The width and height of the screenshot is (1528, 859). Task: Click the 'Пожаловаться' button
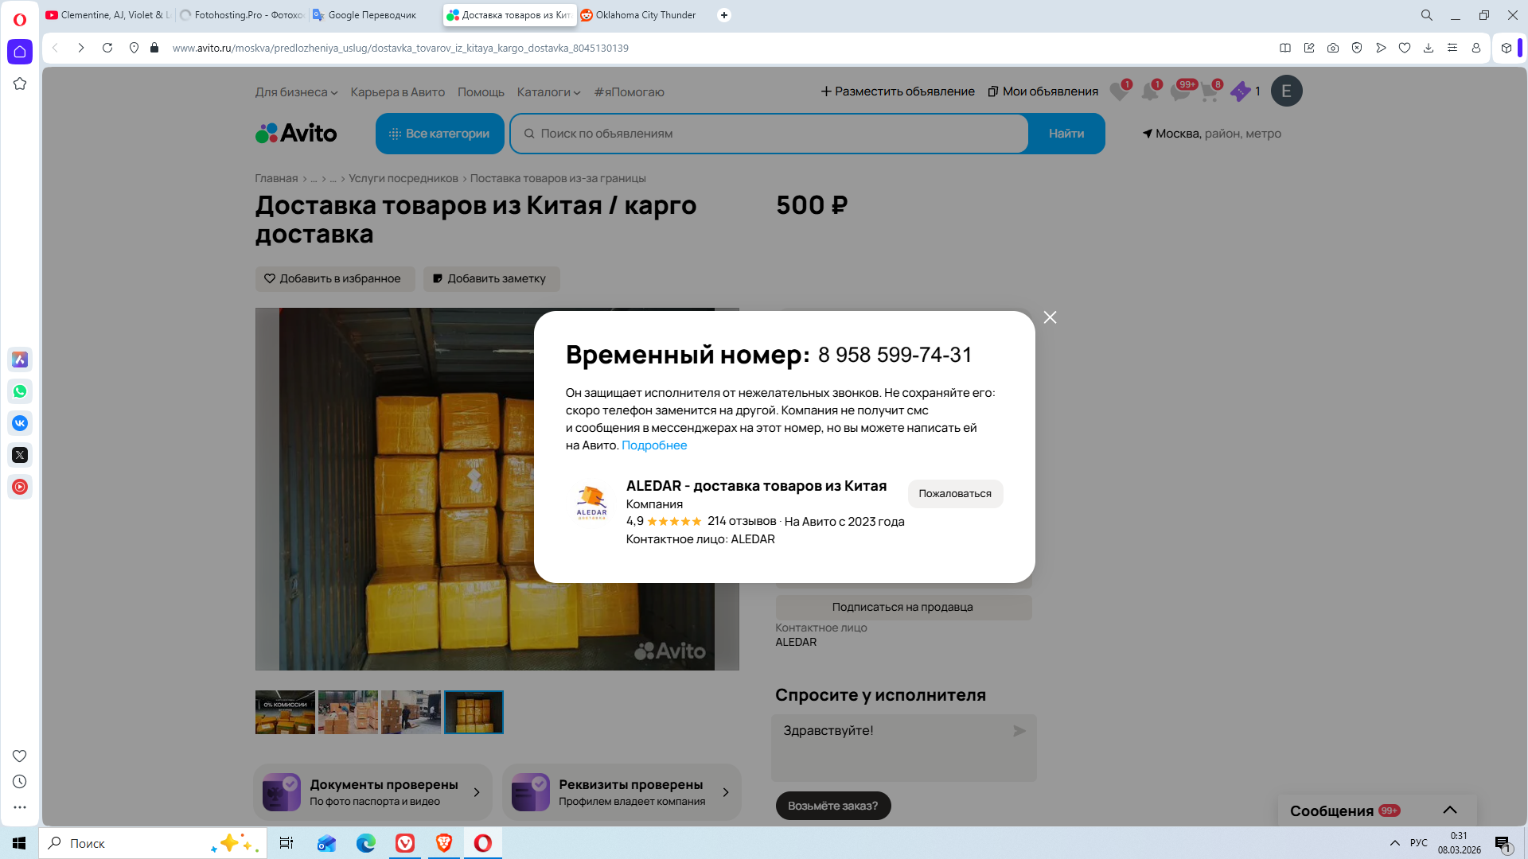pos(955,494)
